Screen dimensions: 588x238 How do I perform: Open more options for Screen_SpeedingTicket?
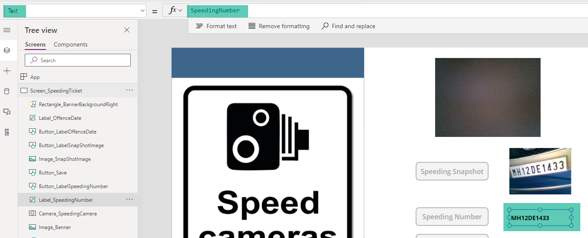(x=129, y=90)
